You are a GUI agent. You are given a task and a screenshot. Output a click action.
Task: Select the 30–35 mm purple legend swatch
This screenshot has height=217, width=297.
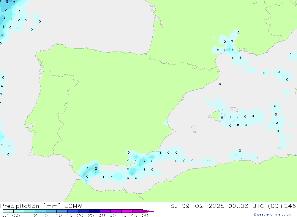(105, 211)
